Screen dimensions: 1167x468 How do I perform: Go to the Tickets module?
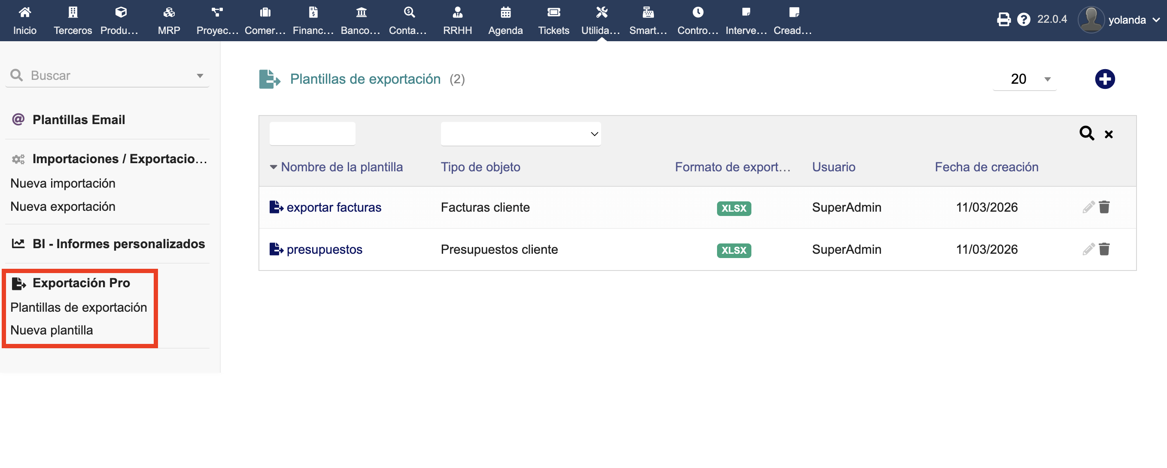pyautogui.click(x=553, y=21)
